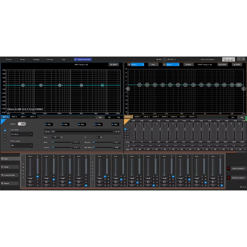Viewport: 247px width, 247px height.
Task: Open Type dropdown for output band 1
Action: (x=134, y=149)
